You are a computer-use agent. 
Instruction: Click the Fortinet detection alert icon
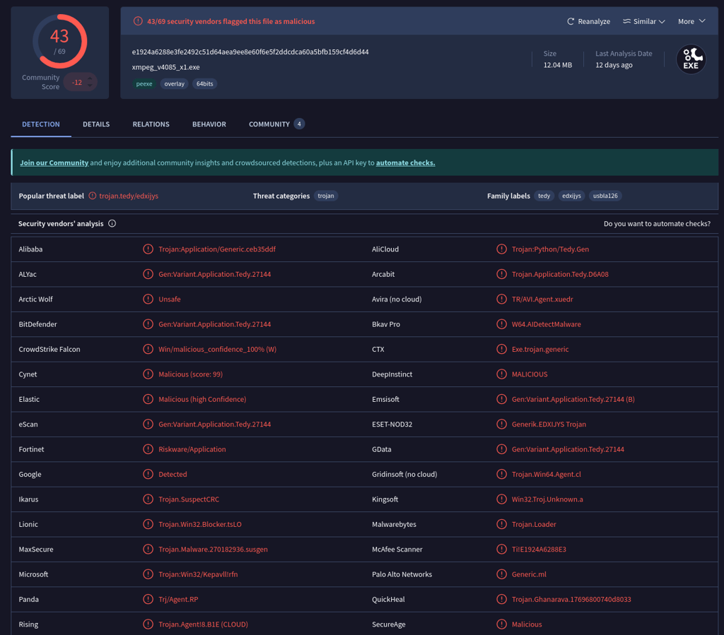pyautogui.click(x=148, y=449)
